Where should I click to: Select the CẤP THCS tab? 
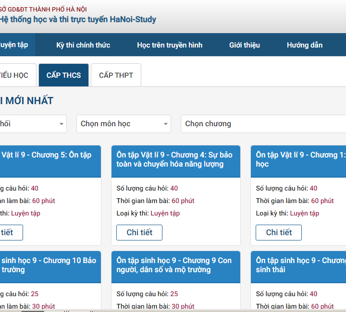(x=63, y=75)
